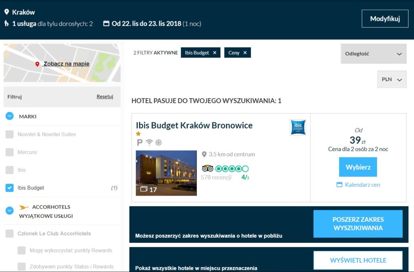Collapse the AccorHotels Wyjątkowe Usługi section
Screen dimensions: 414x272
[x=10, y=211]
